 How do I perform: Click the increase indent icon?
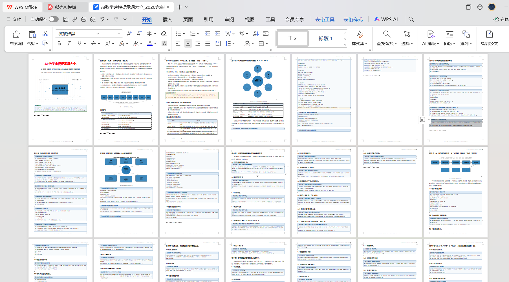coord(217,34)
